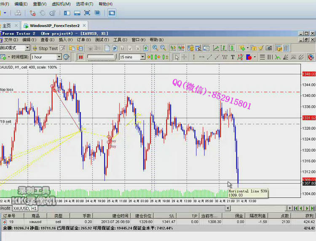The image size is (316, 241).
Task: Click the zoom in magnifier icon
Action: (155, 48)
